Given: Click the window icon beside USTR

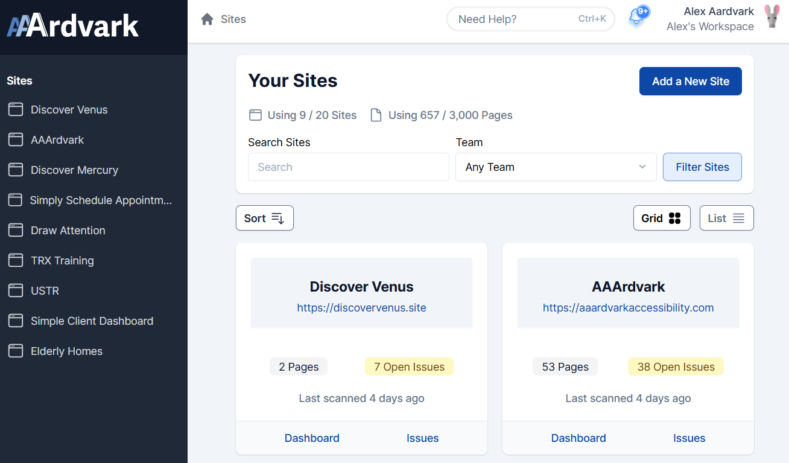Looking at the screenshot, I should [16, 291].
